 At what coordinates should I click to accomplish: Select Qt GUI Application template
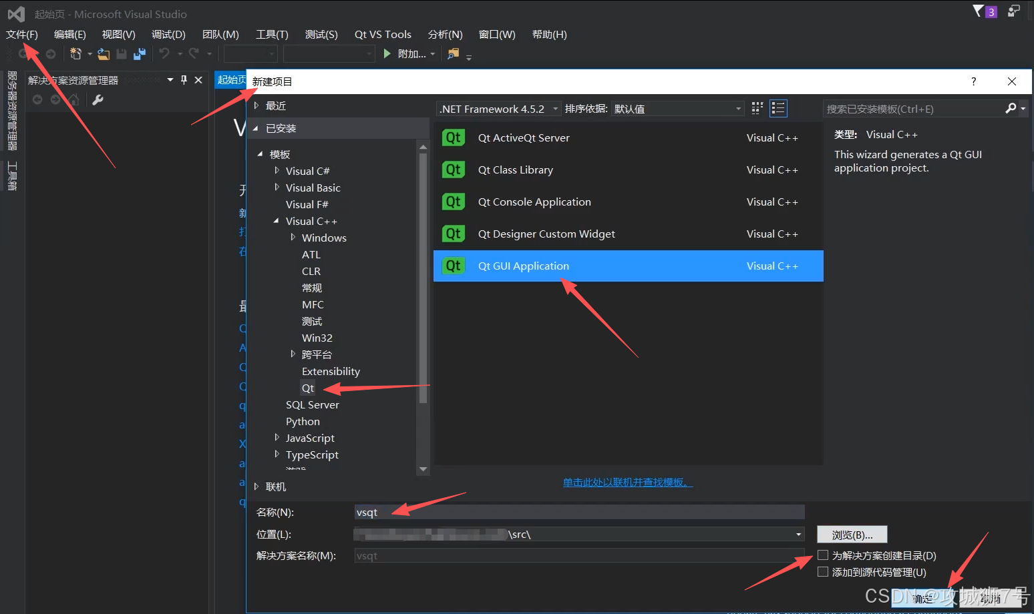click(x=628, y=266)
